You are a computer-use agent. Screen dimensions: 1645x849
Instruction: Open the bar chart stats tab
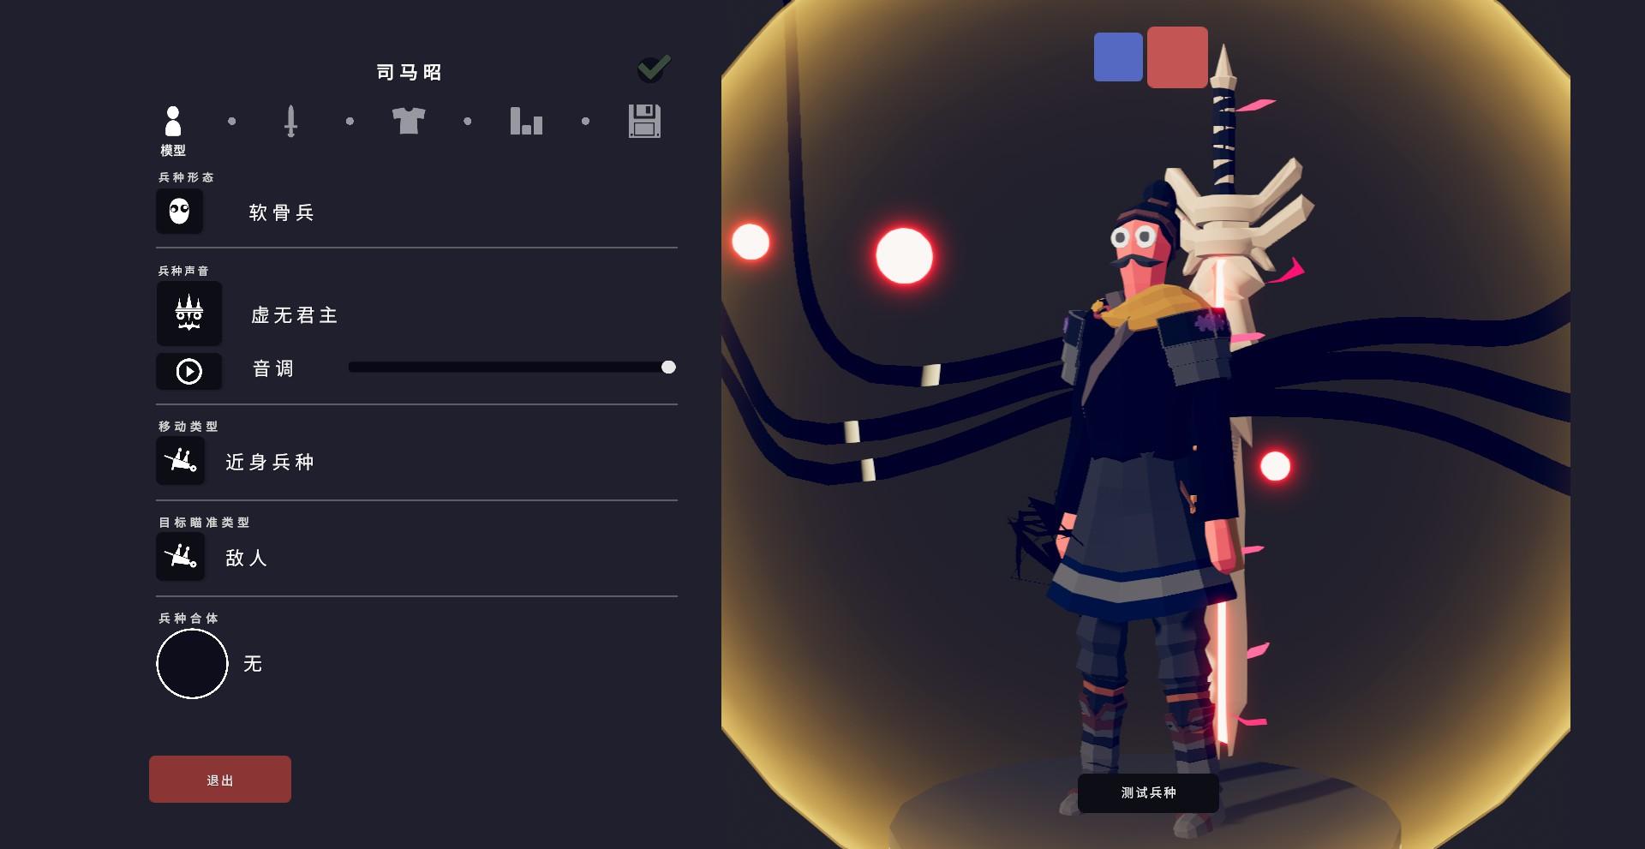pos(526,121)
